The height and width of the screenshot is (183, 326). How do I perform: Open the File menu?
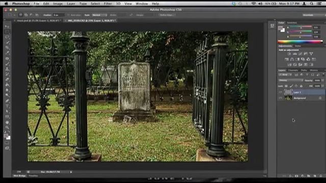pyautogui.click(x=36, y=4)
